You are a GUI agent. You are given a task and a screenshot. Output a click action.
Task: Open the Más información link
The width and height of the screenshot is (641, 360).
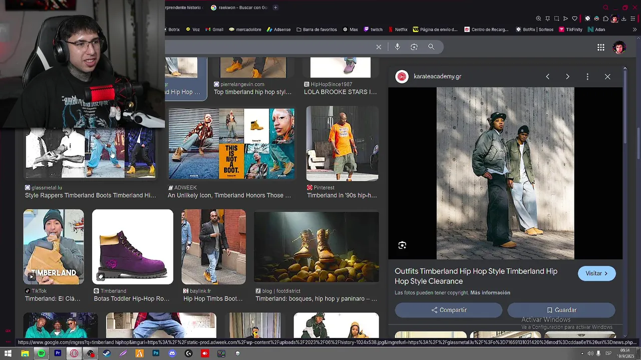pyautogui.click(x=490, y=292)
